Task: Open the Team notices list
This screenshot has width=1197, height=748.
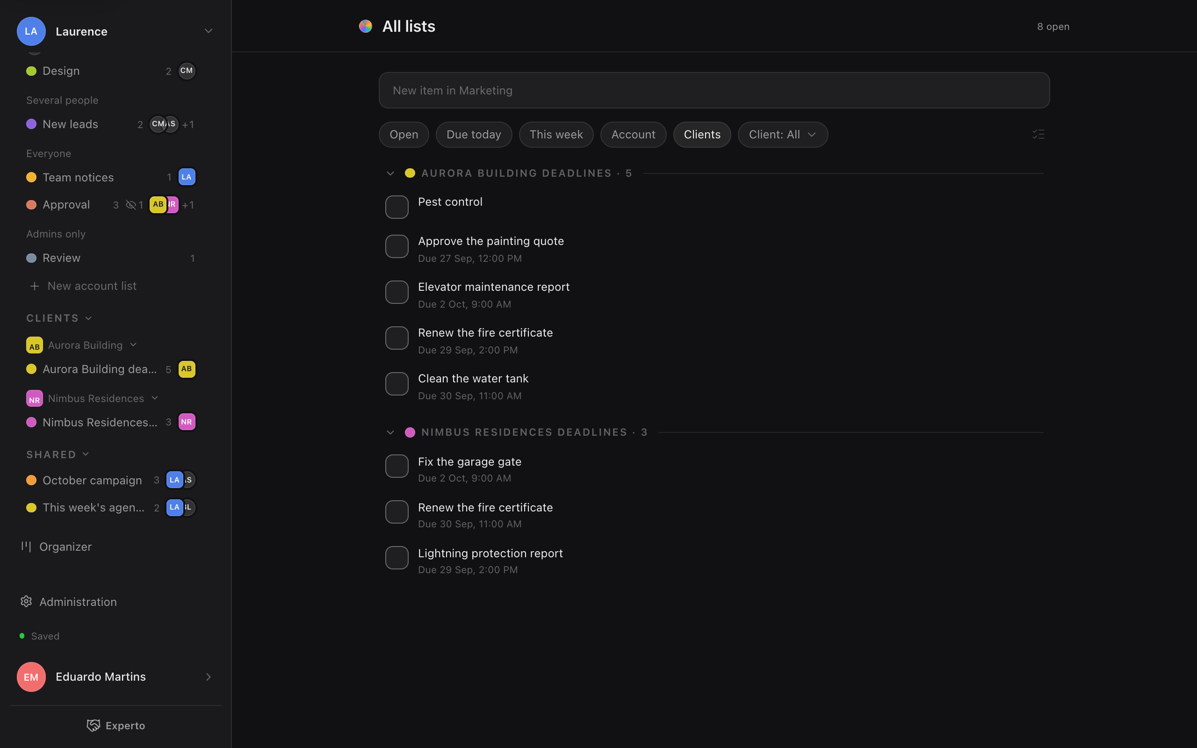Action: (111, 177)
